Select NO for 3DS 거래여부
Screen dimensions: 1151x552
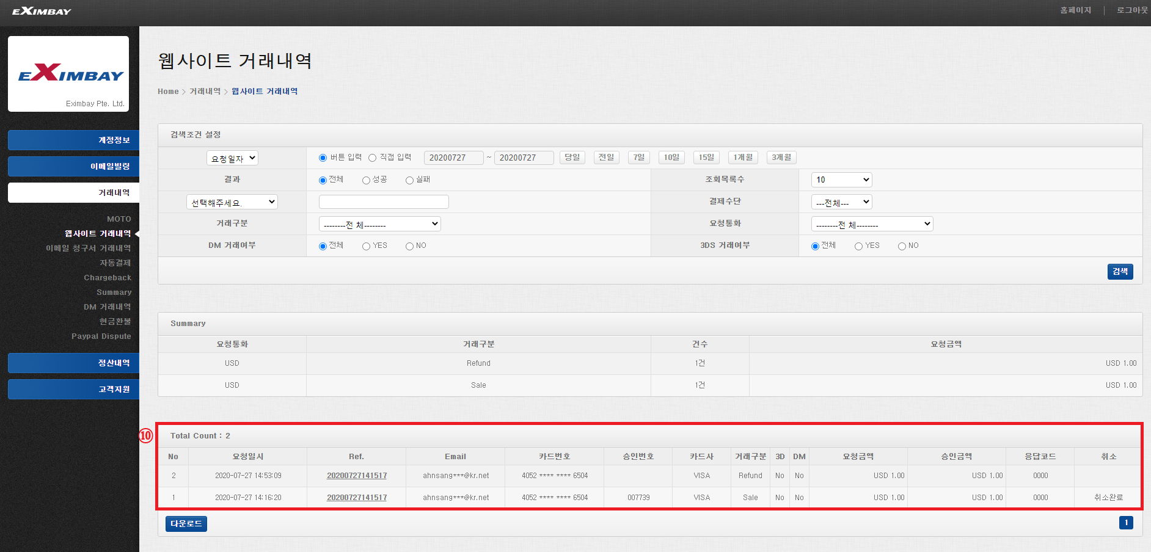[x=902, y=246]
